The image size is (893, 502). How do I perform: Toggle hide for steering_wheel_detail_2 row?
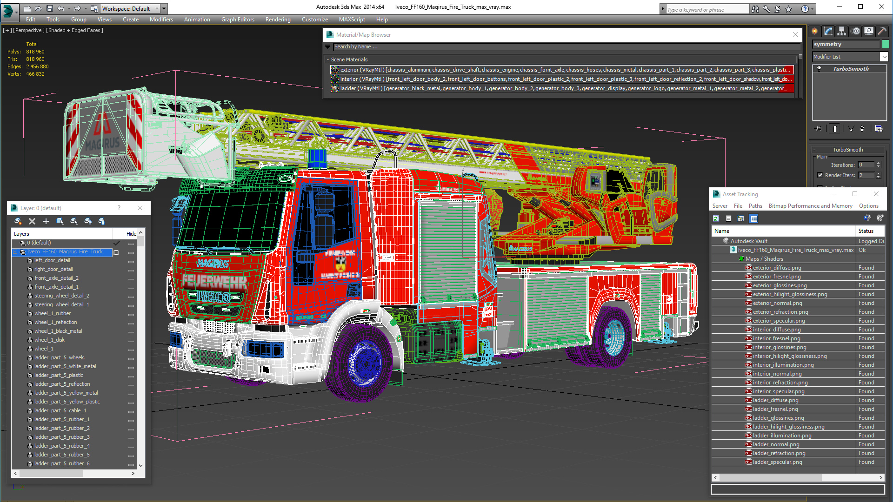tap(131, 297)
